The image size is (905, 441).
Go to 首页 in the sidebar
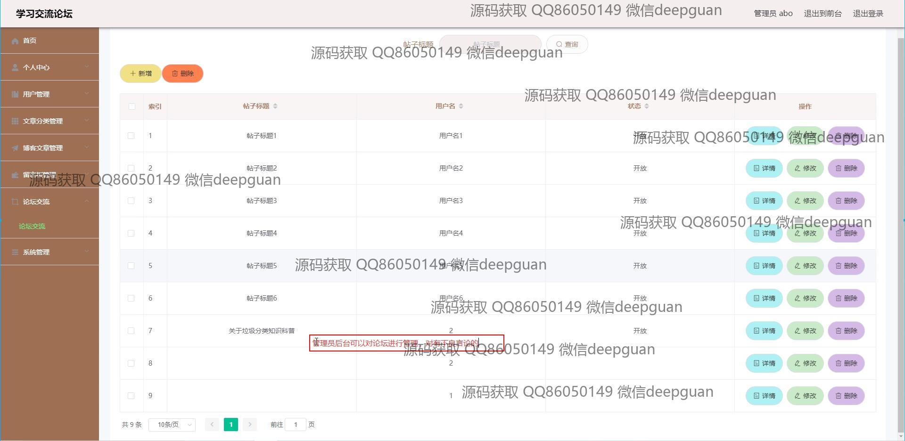pyautogui.click(x=49, y=41)
